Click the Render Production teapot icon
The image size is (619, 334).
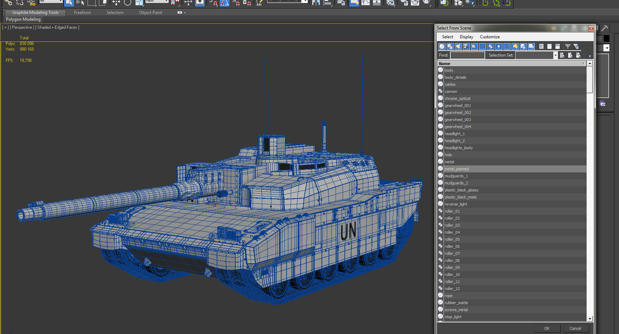point(426,3)
